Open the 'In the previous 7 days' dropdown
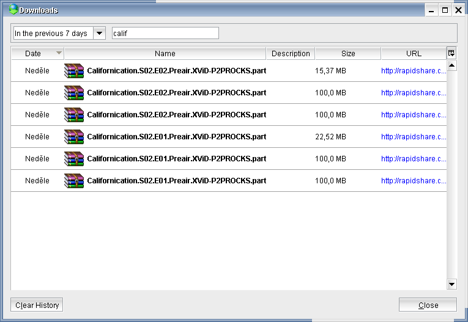The width and height of the screenshot is (468, 322). tap(99, 33)
